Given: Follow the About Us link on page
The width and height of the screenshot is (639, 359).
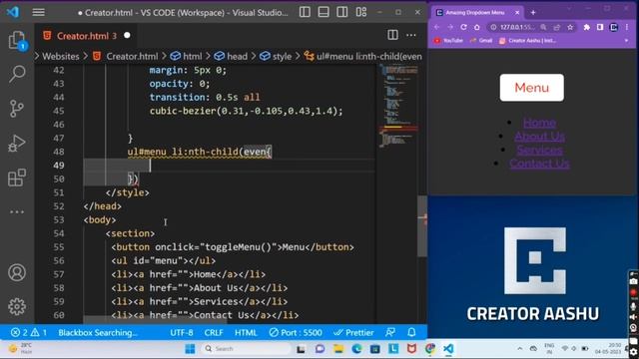Looking at the screenshot, I should (539, 137).
